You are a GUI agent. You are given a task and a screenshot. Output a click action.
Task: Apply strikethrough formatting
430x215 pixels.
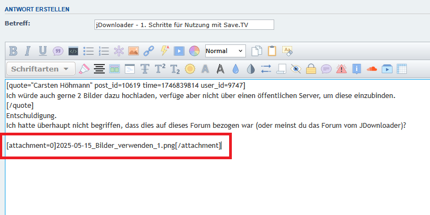(x=145, y=69)
